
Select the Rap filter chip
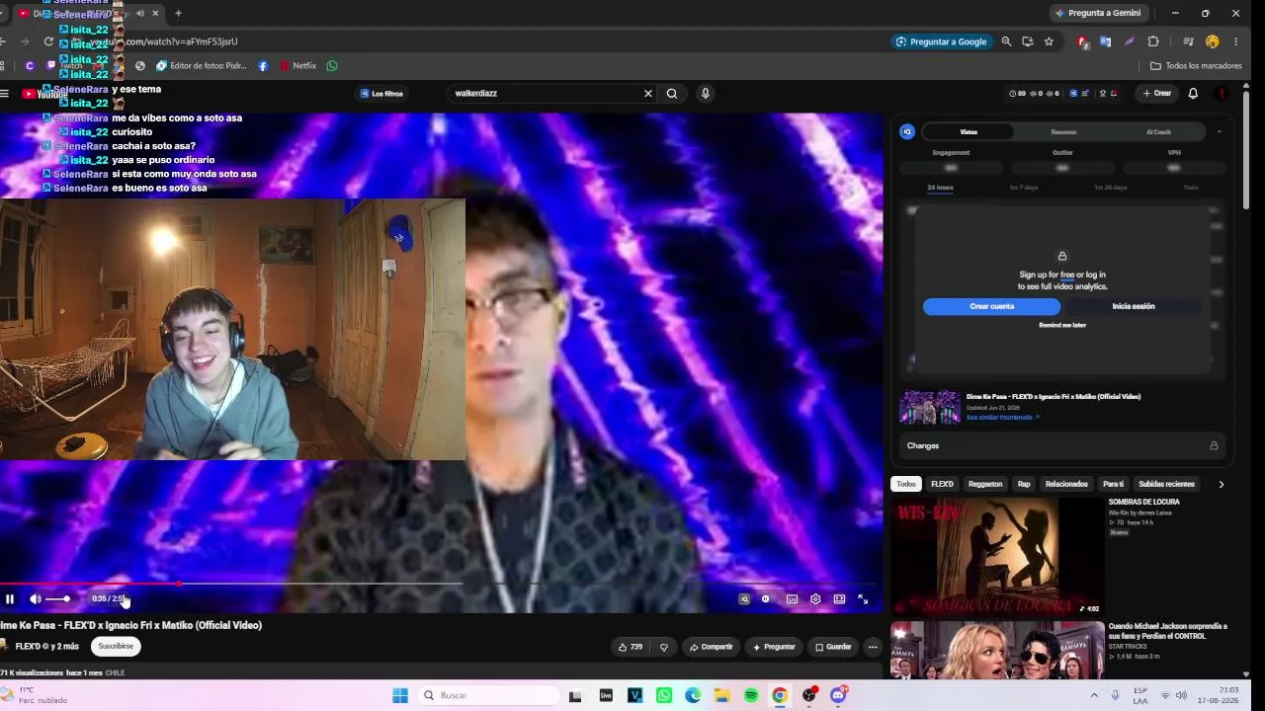tap(1024, 485)
